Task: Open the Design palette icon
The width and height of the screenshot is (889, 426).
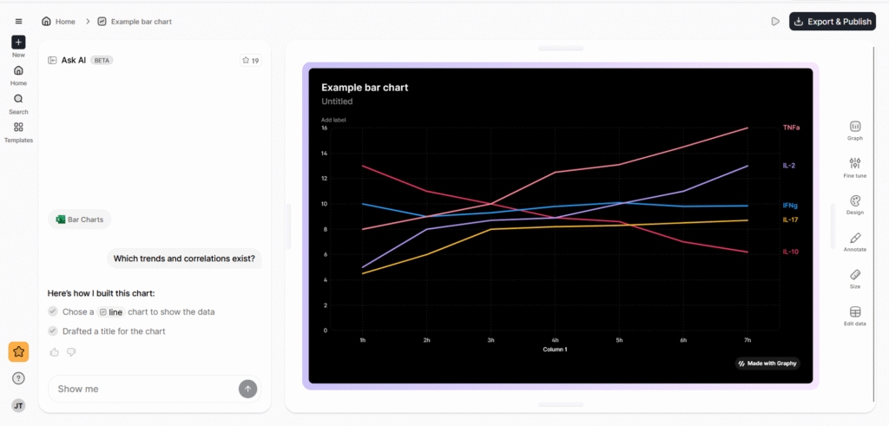Action: (855, 200)
